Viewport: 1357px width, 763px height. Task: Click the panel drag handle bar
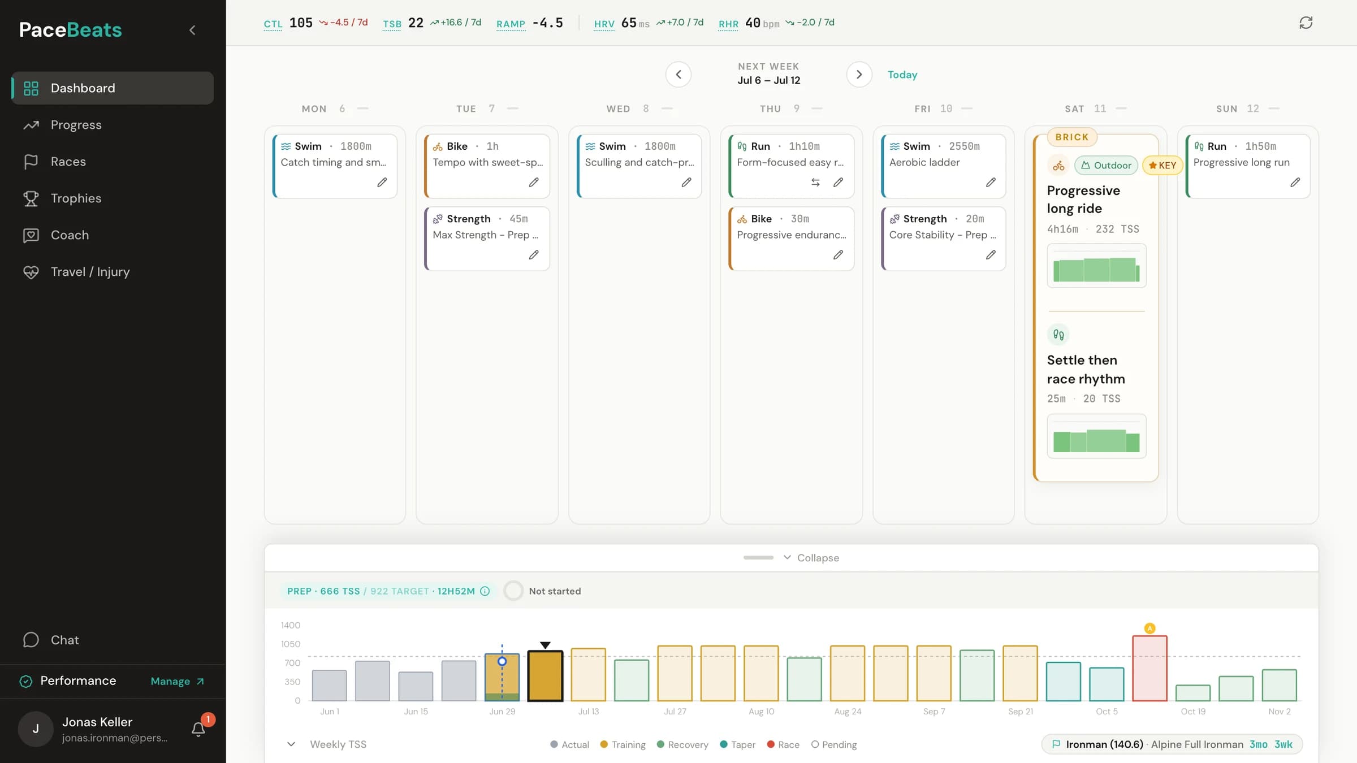tap(758, 558)
